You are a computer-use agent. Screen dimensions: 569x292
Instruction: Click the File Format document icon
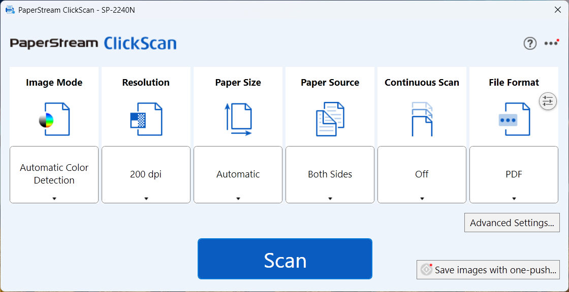(x=514, y=119)
